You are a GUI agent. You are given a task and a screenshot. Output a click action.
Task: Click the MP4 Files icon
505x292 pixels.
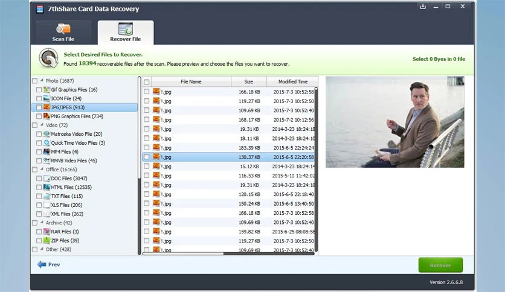click(47, 151)
